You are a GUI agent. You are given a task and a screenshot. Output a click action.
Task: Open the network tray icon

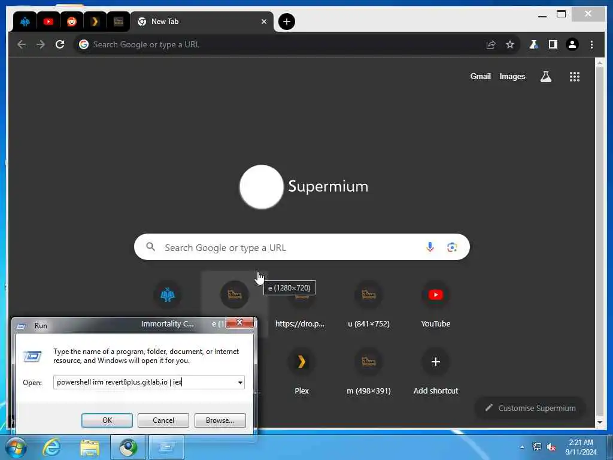(x=537, y=447)
